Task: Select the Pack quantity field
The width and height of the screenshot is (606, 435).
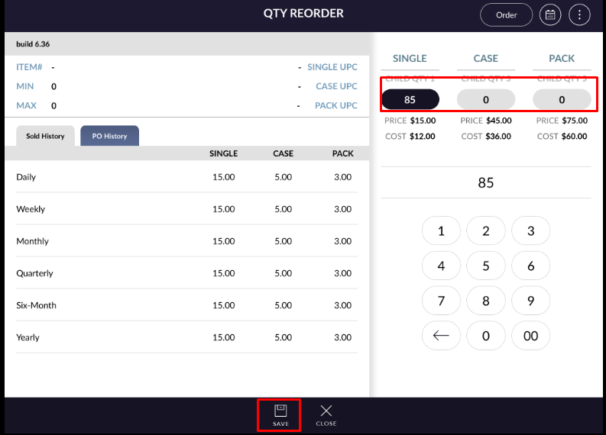Action: pos(562,99)
